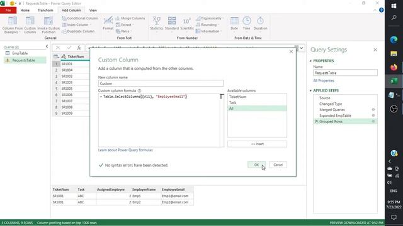Open the Trigonometry dropdown
This screenshot has height=226, width=403.
point(210,18)
